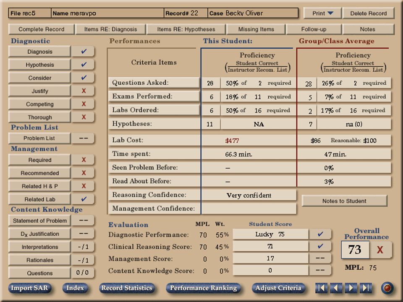Viewport: 403px width, 302px height.
Task: Click the Management Score value 17
Action: tap(270, 258)
